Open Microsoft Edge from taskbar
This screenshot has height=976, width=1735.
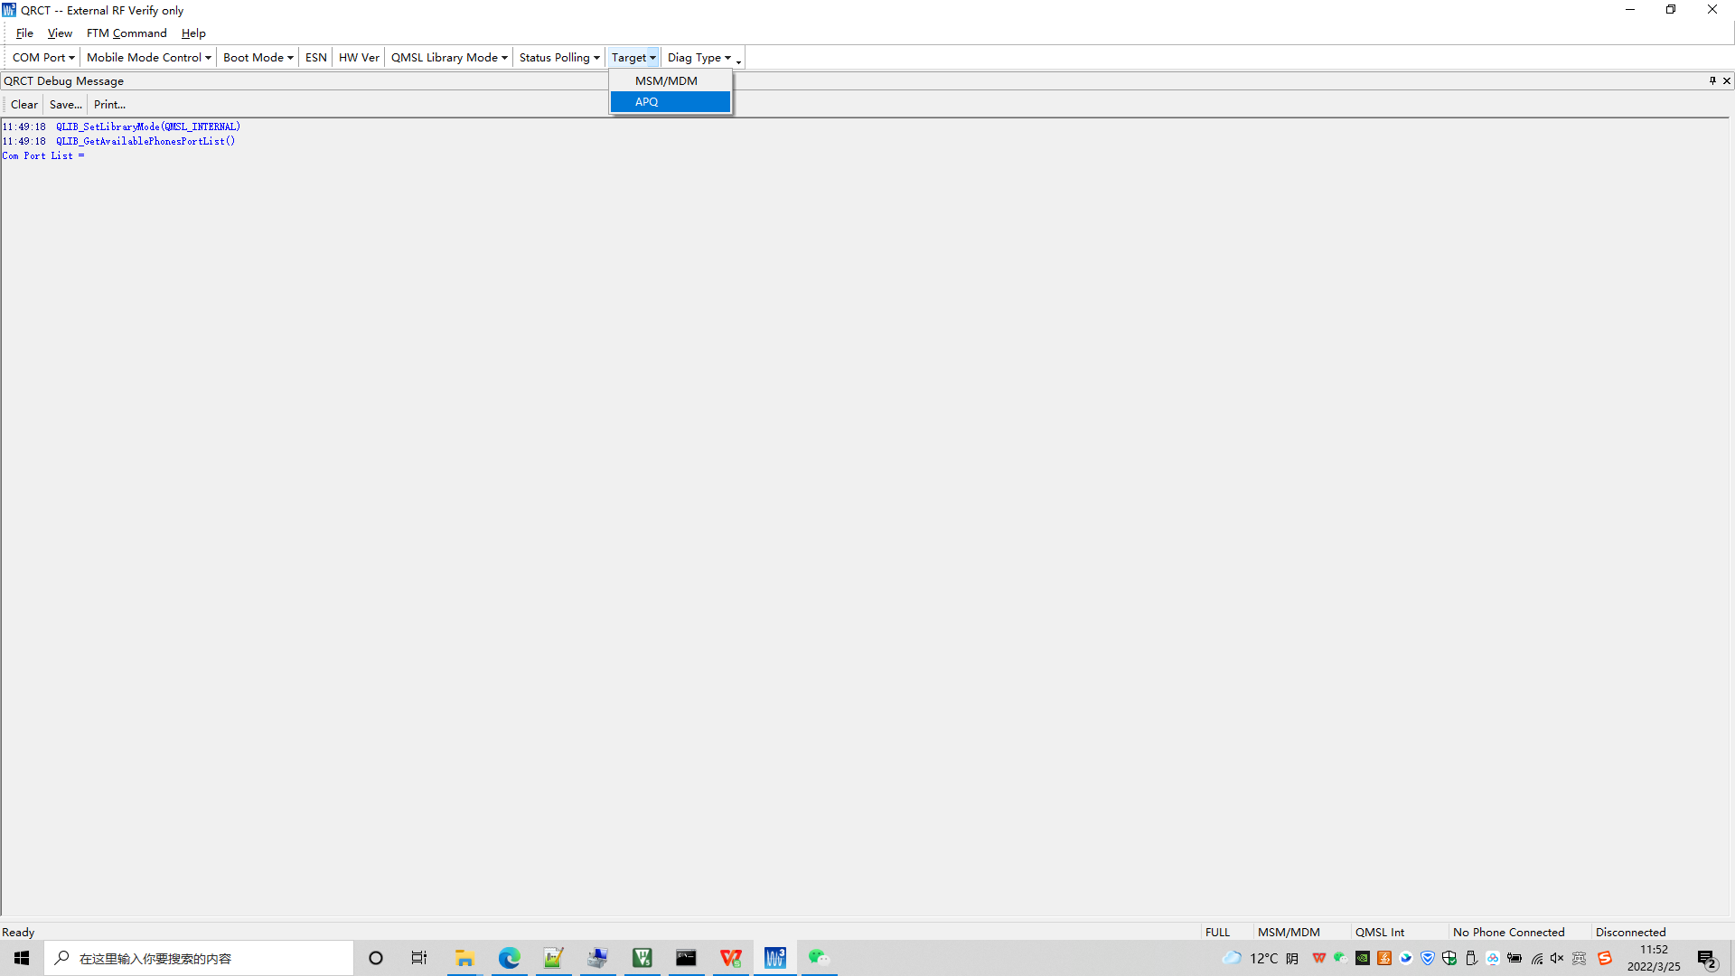pyautogui.click(x=510, y=958)
